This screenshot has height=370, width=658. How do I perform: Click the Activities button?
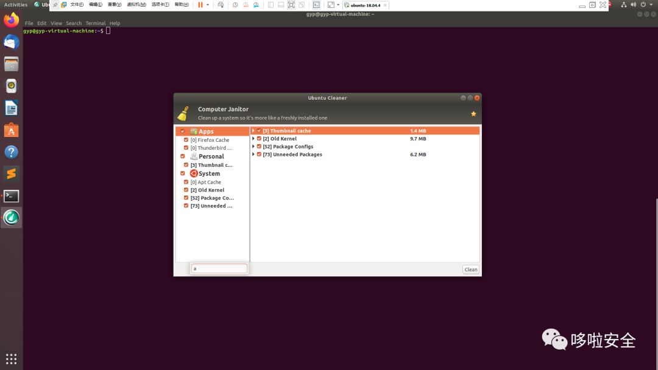(15, 5)
